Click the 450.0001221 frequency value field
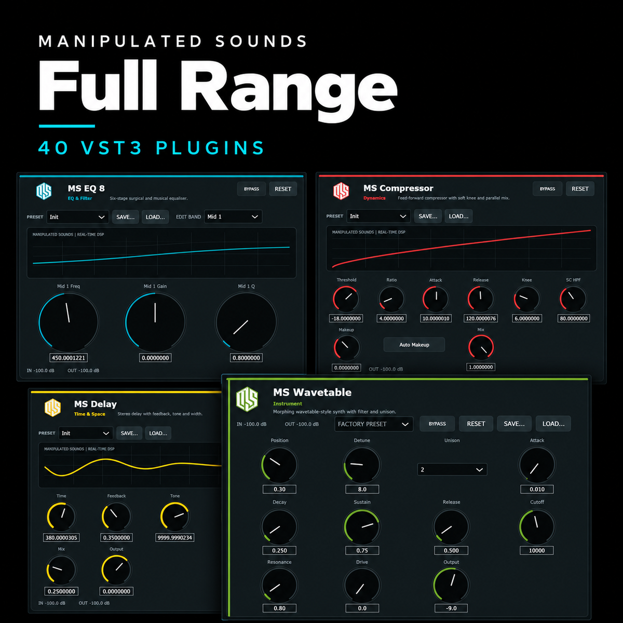This screenshot has width=623, height=623. 69,358
